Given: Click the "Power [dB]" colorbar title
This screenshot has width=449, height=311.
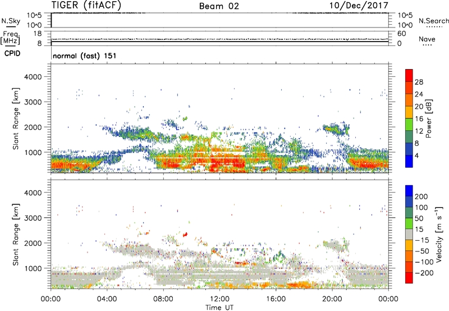Looking at the screenshot, I should tap(428, 118).
